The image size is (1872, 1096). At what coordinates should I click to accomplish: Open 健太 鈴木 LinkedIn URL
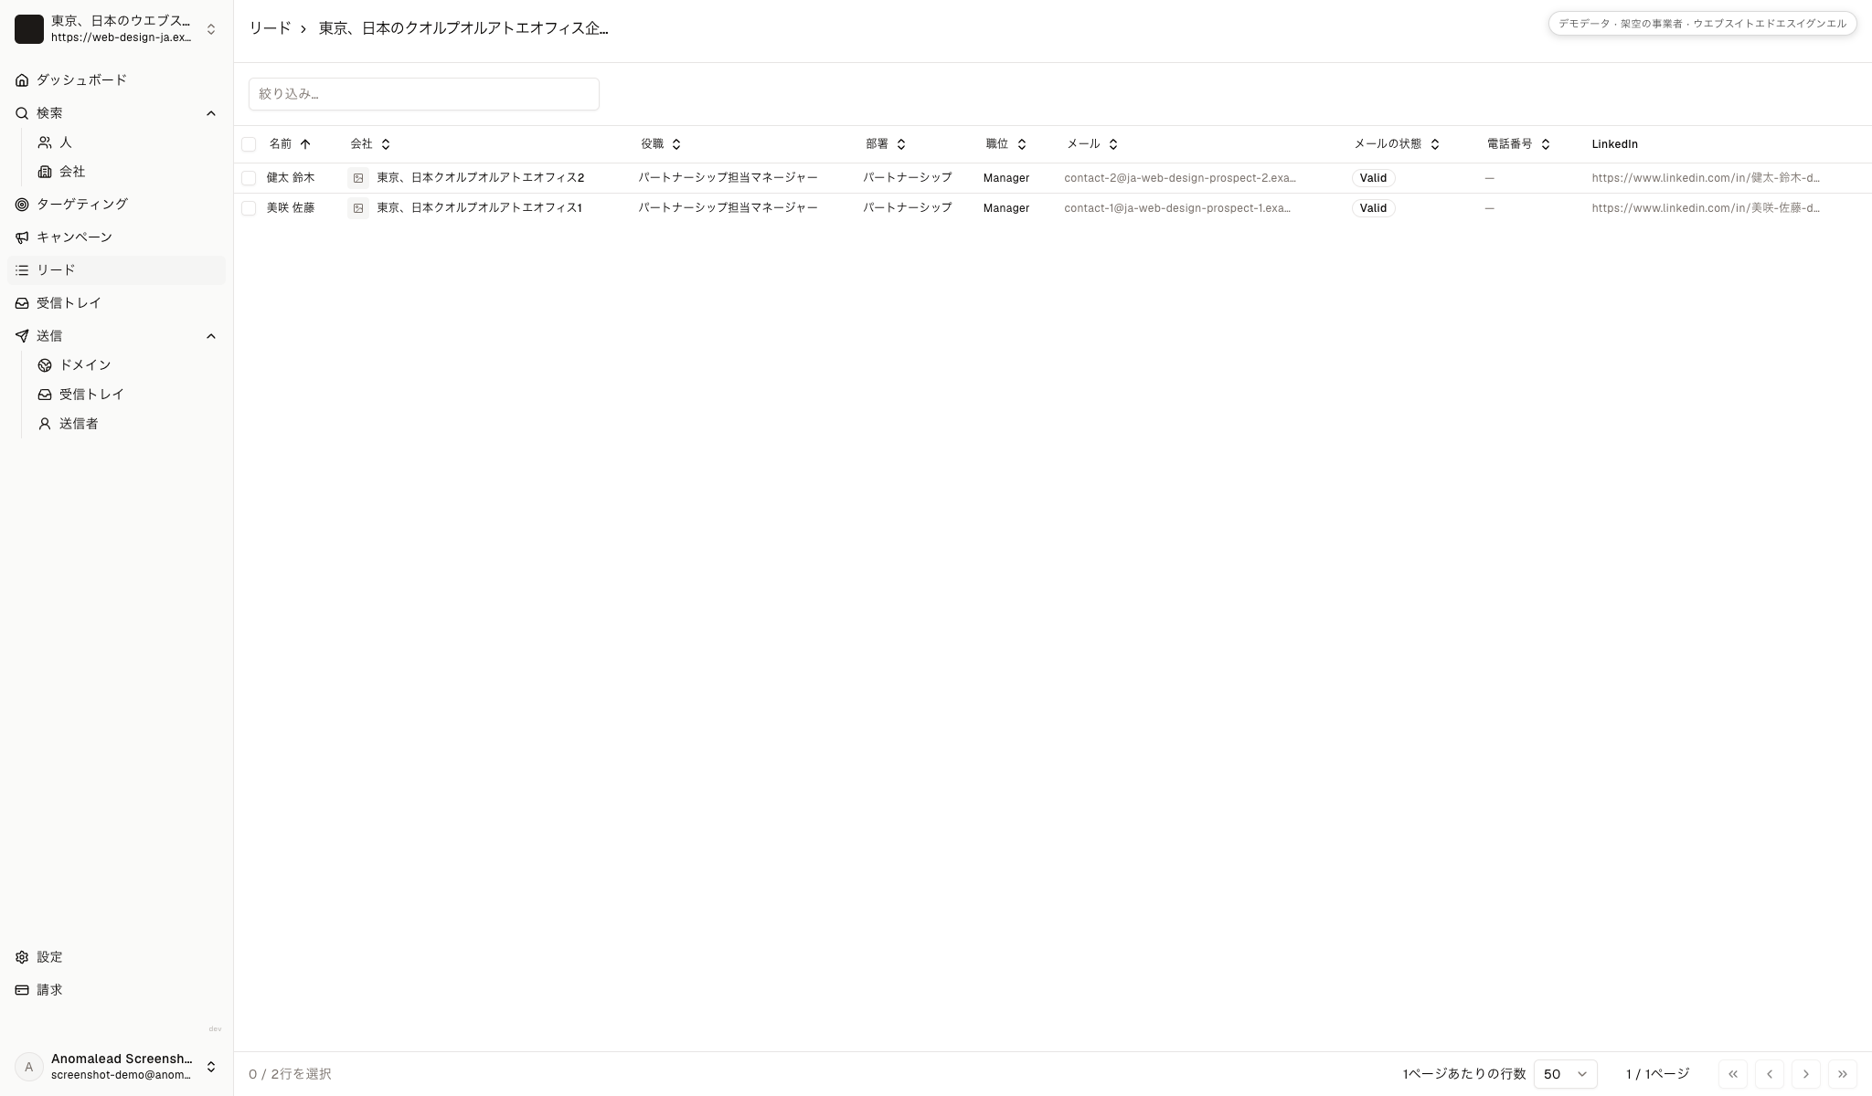click(x=1706, y=178)
